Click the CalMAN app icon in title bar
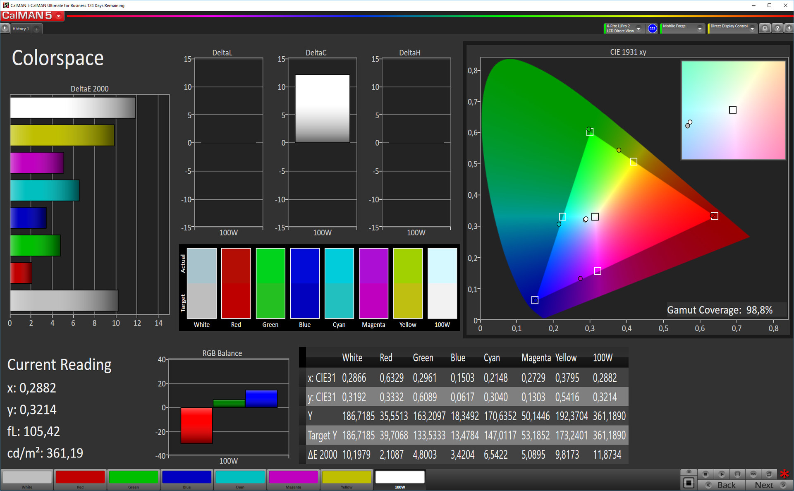This screenshot has width=794, height=491. [x=5, y=5]
